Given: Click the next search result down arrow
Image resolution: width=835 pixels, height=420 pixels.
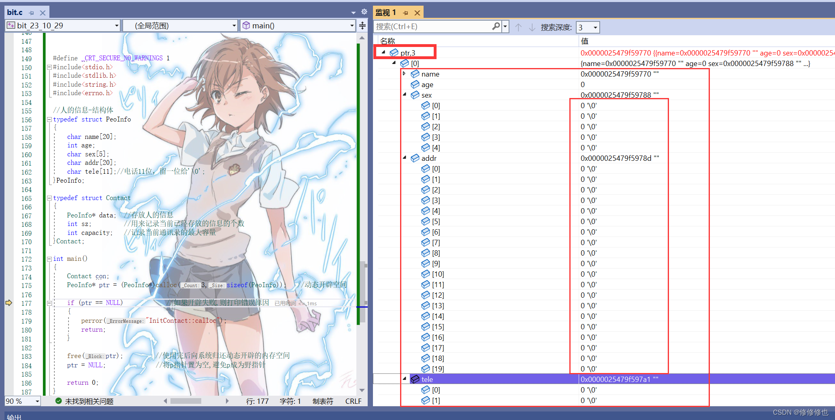Looking at the screenshot, I should 532,27.
